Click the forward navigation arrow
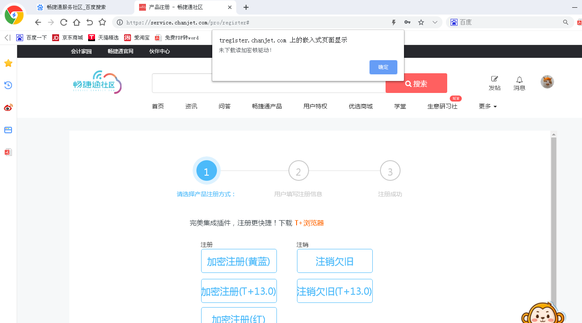This screenshot has width=582, height=323. (51, 22)
